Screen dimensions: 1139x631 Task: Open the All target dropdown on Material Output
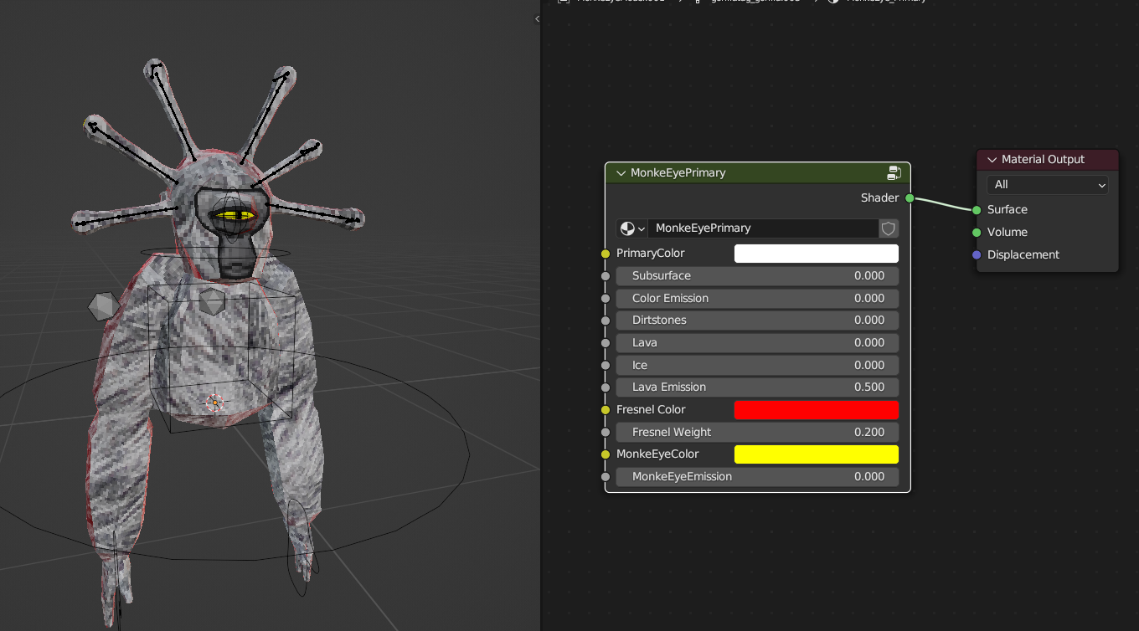pos(1047,184)
